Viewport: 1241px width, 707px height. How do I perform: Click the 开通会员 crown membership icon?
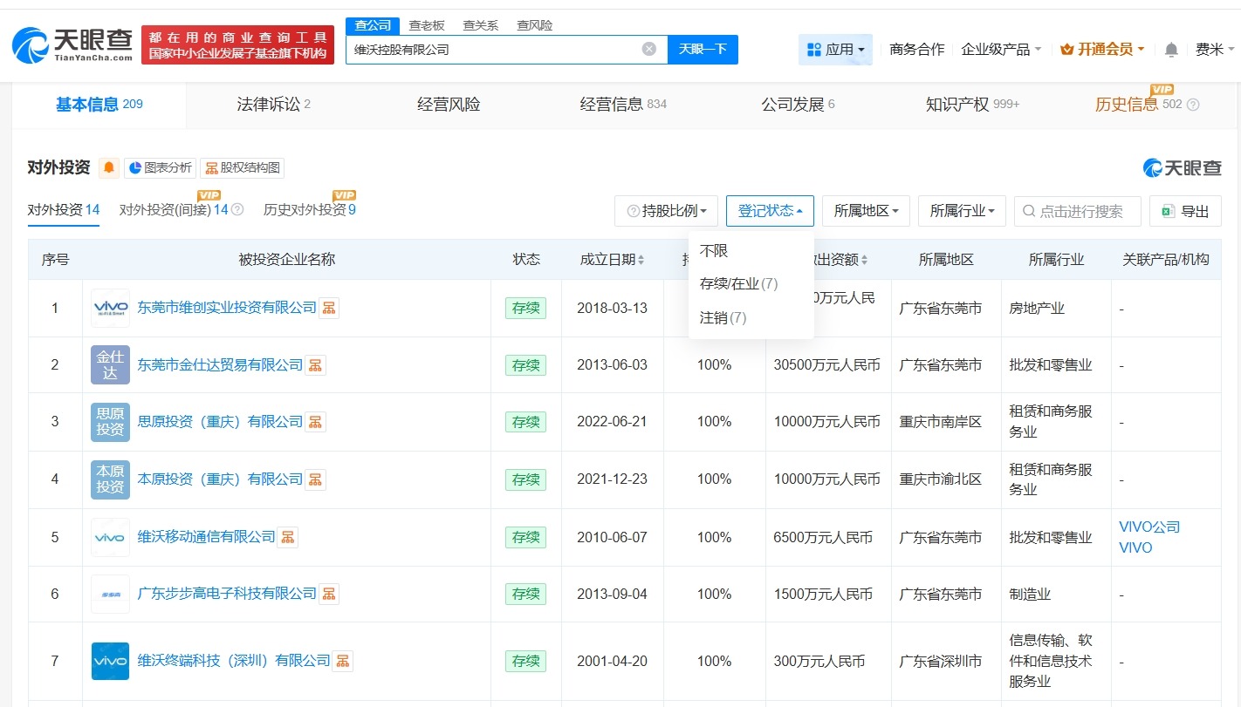tap(1068, 49)
